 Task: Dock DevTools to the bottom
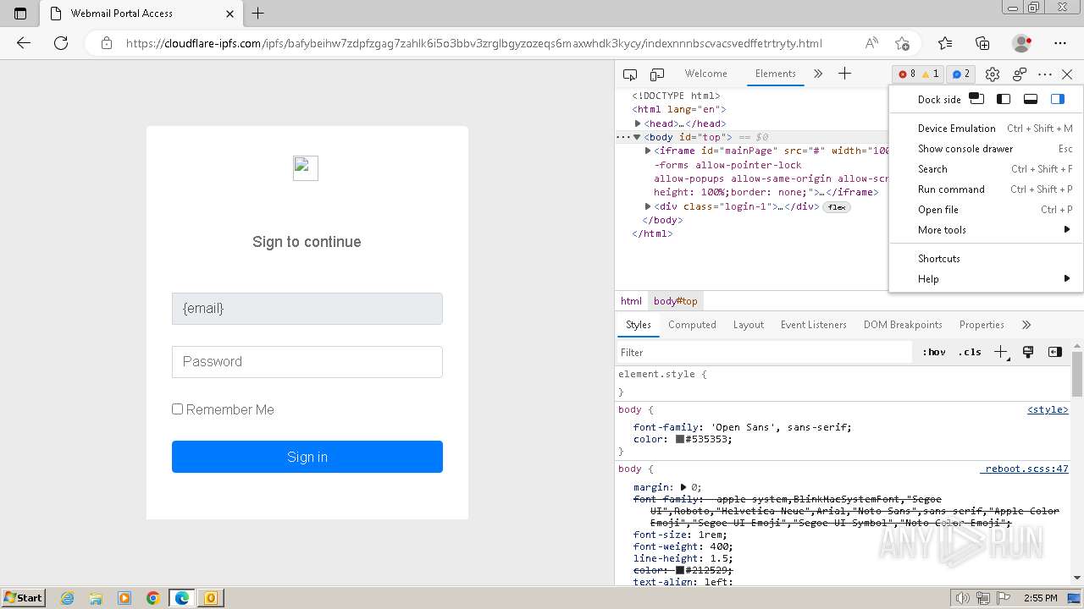click(x=1031, y=99)
